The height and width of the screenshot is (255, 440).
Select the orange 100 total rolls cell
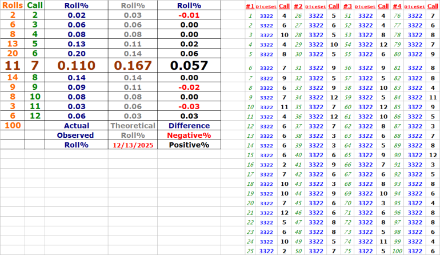pyautogui.click(x=13, y=125)
